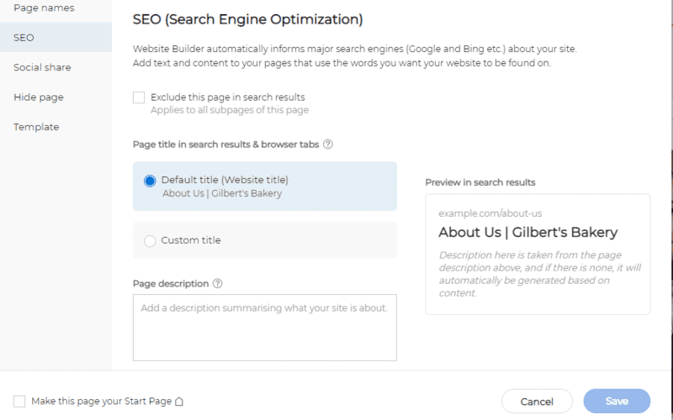The height and width of the screenshot is (420, 673).
Task: Select the Default title radio button
Action: pyautogui.click(x=150, y=181)
